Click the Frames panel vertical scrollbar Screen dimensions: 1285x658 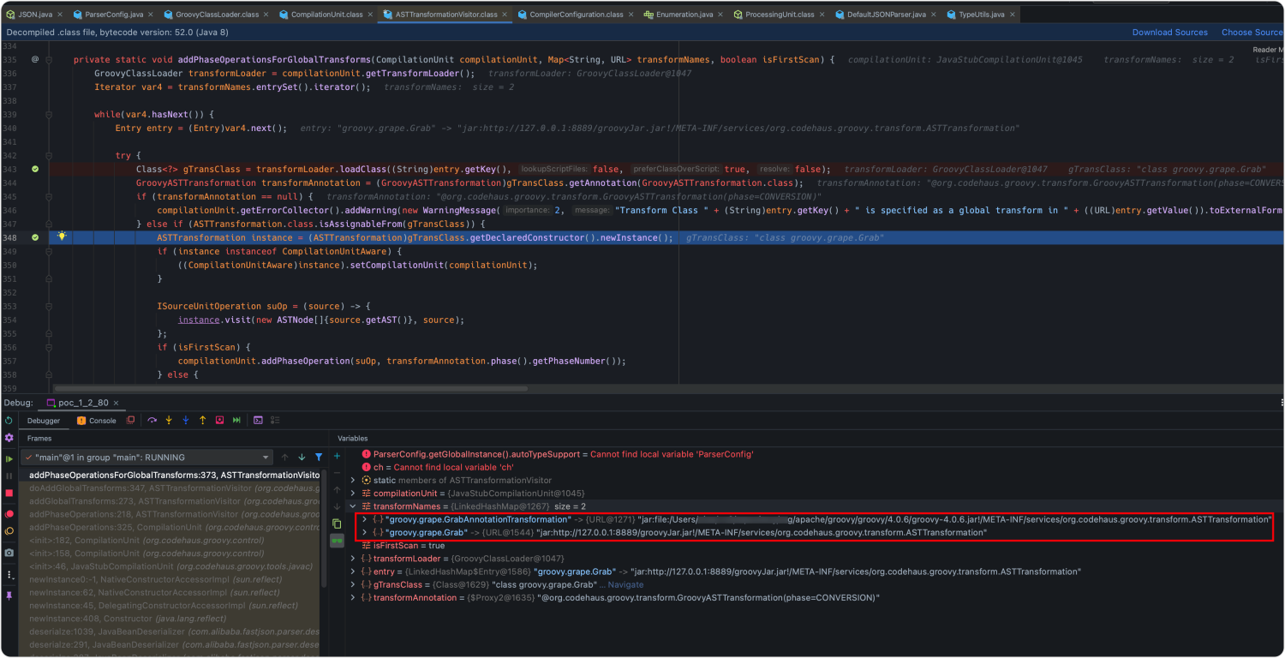[x=324, y=527]
